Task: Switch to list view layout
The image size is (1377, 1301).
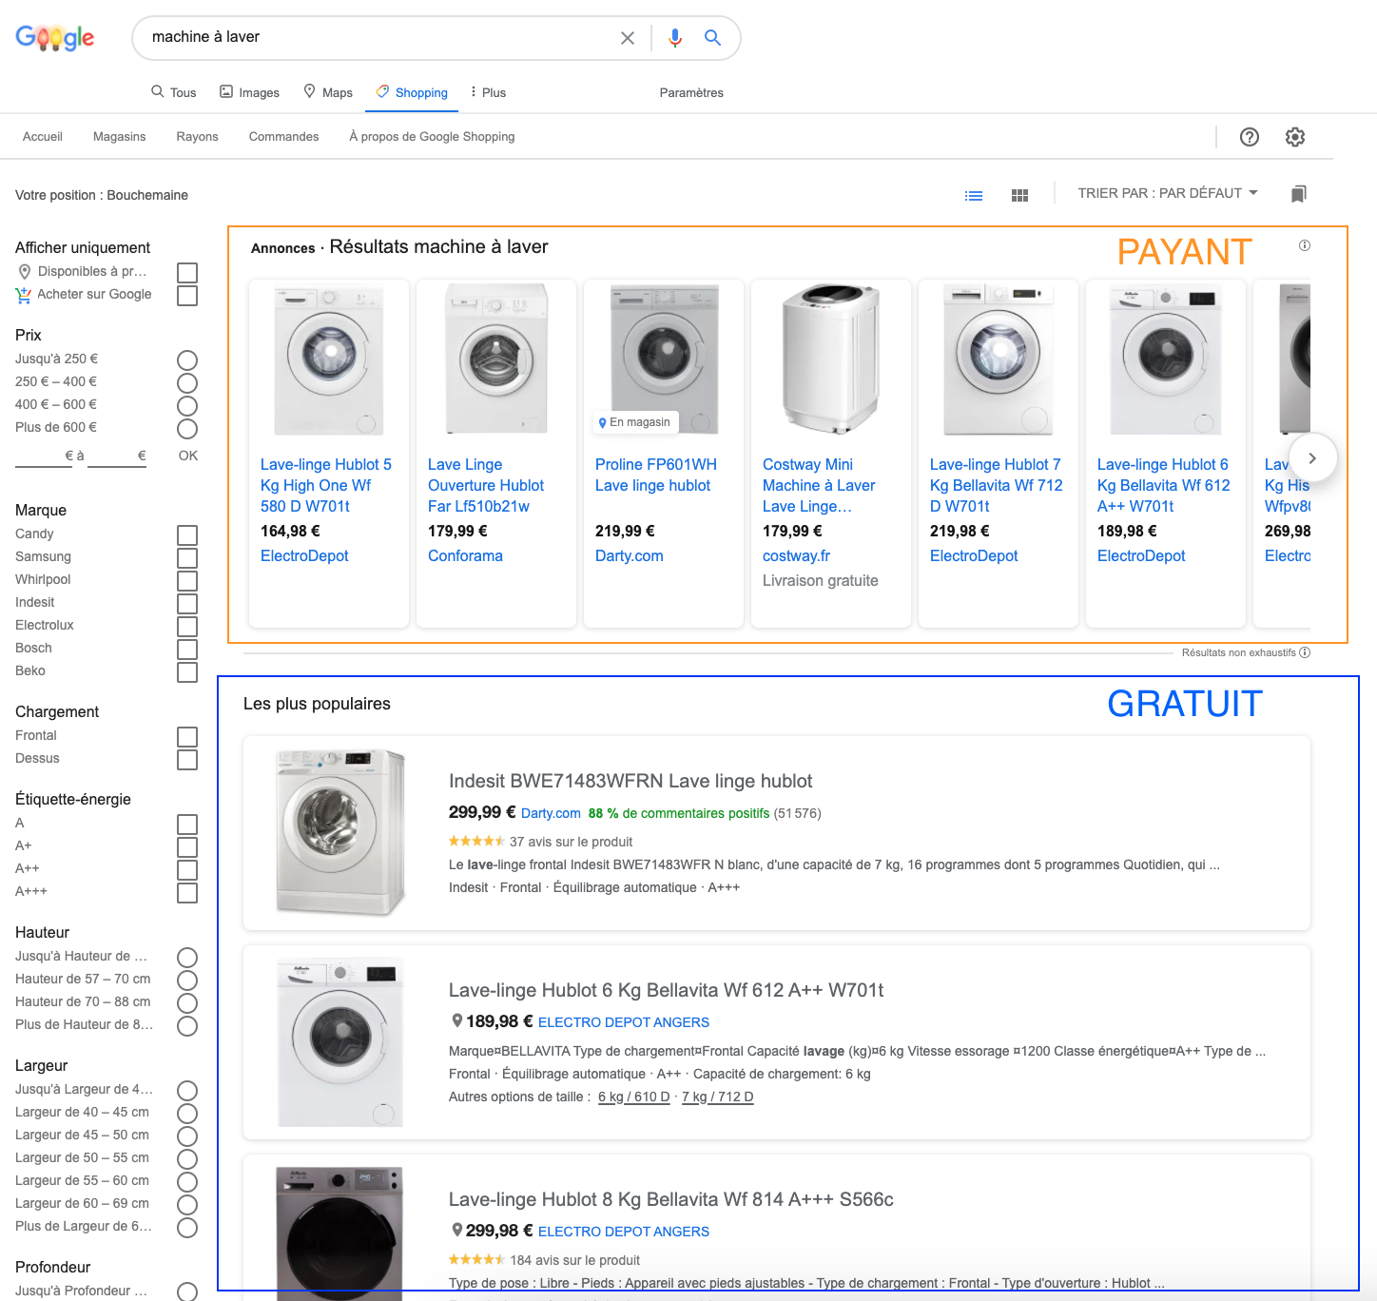Action: point(974,195)
